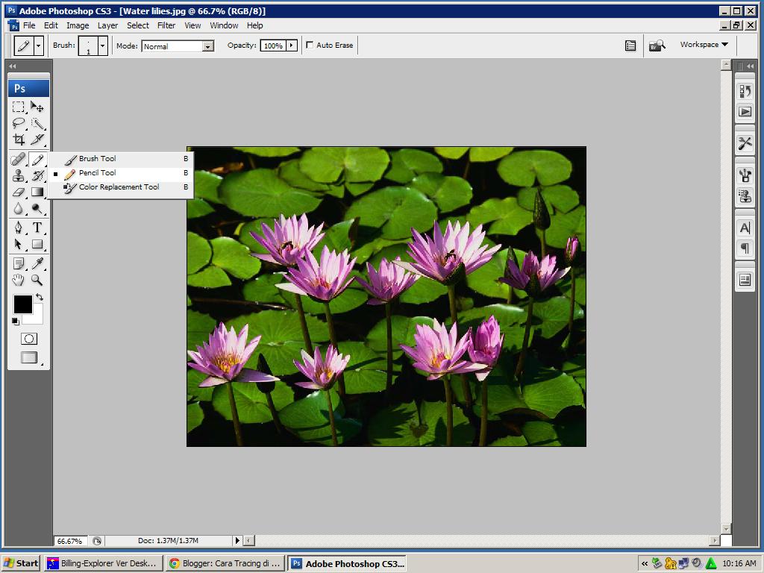Open the Brushes panel icon
Screen dimensions: 764x573
point(745,175)
